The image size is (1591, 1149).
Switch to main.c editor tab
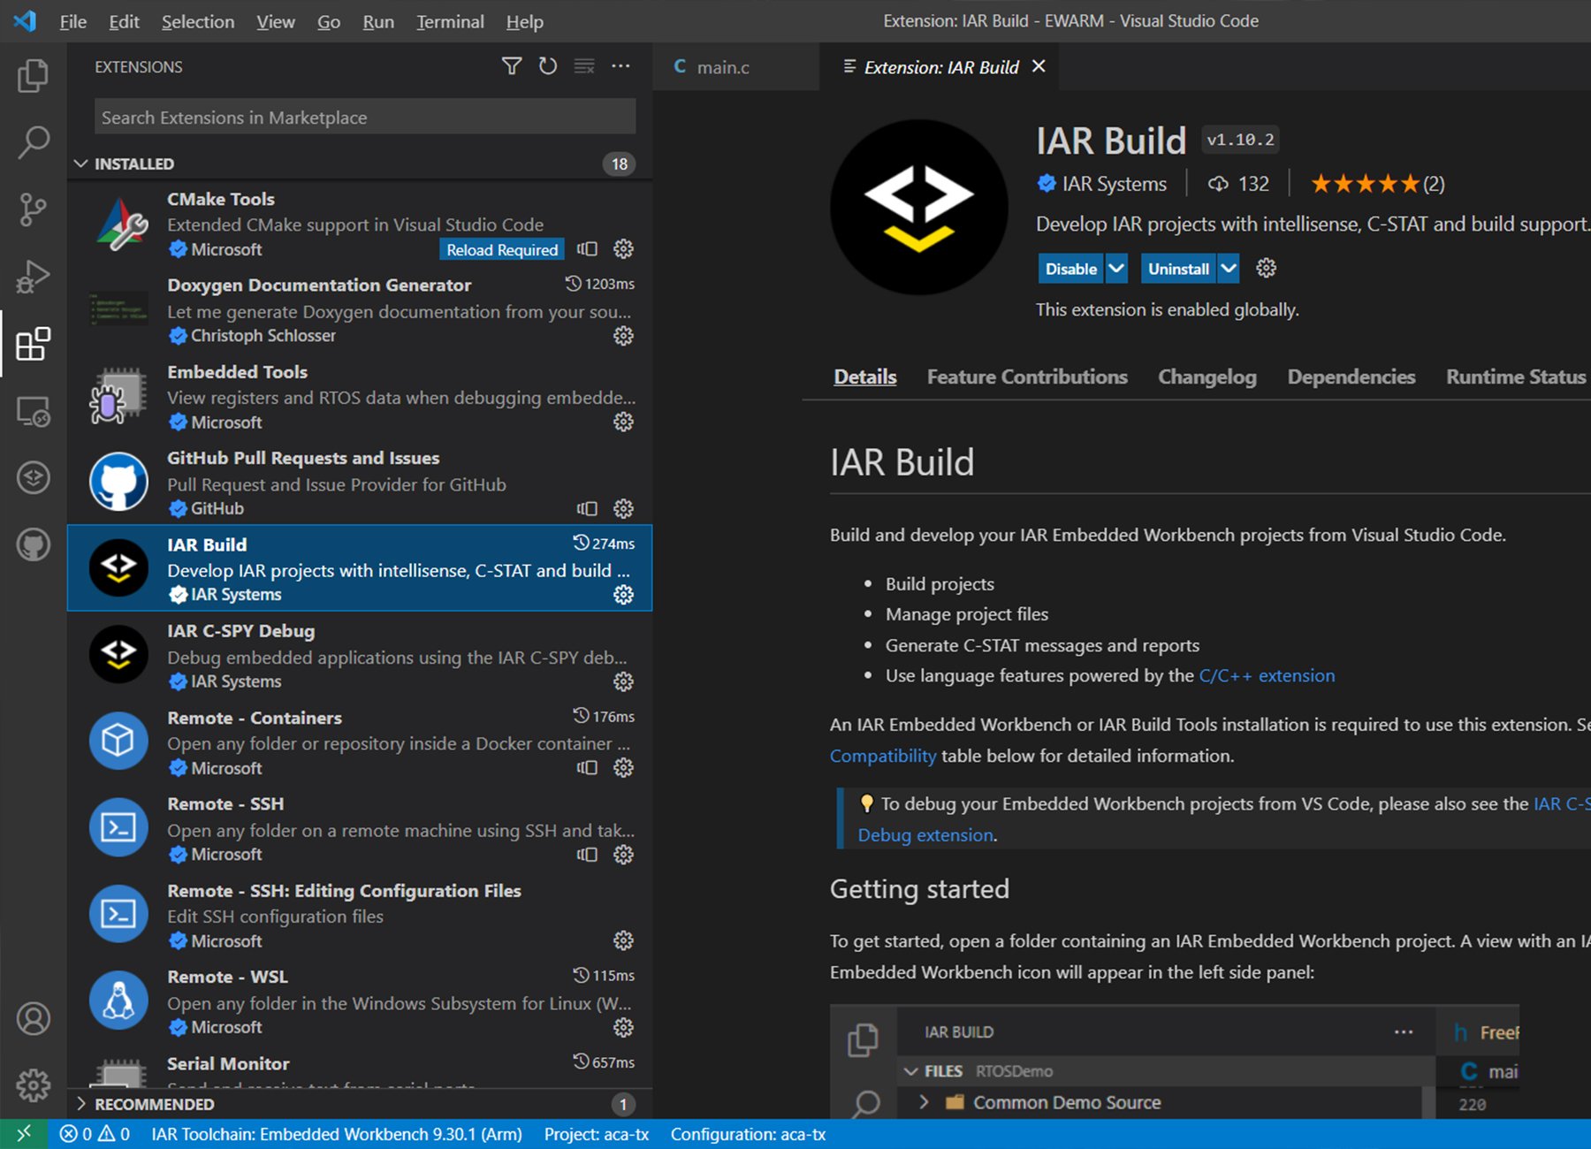734,67
